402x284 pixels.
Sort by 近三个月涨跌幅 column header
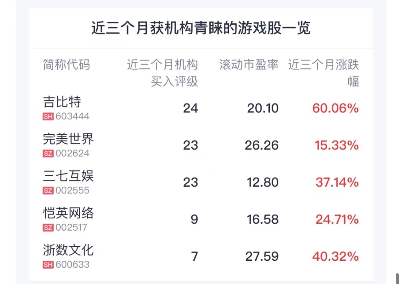coord(323,73)
